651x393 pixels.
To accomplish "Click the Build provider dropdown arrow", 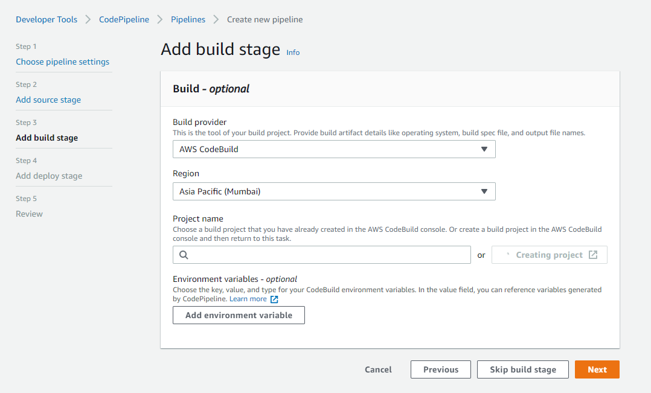I will 484,149.
